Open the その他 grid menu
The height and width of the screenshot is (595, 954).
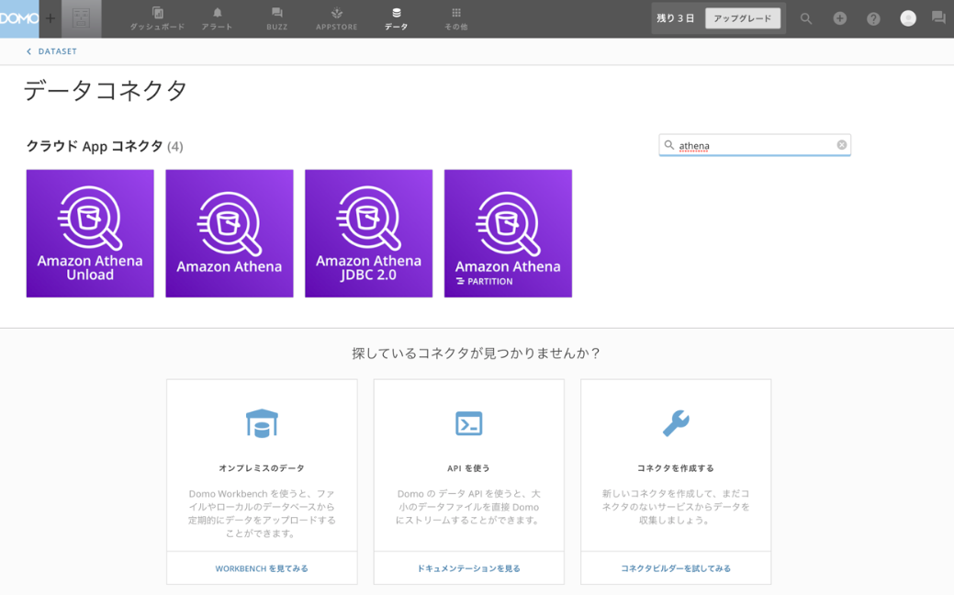(x=455, y=19)
